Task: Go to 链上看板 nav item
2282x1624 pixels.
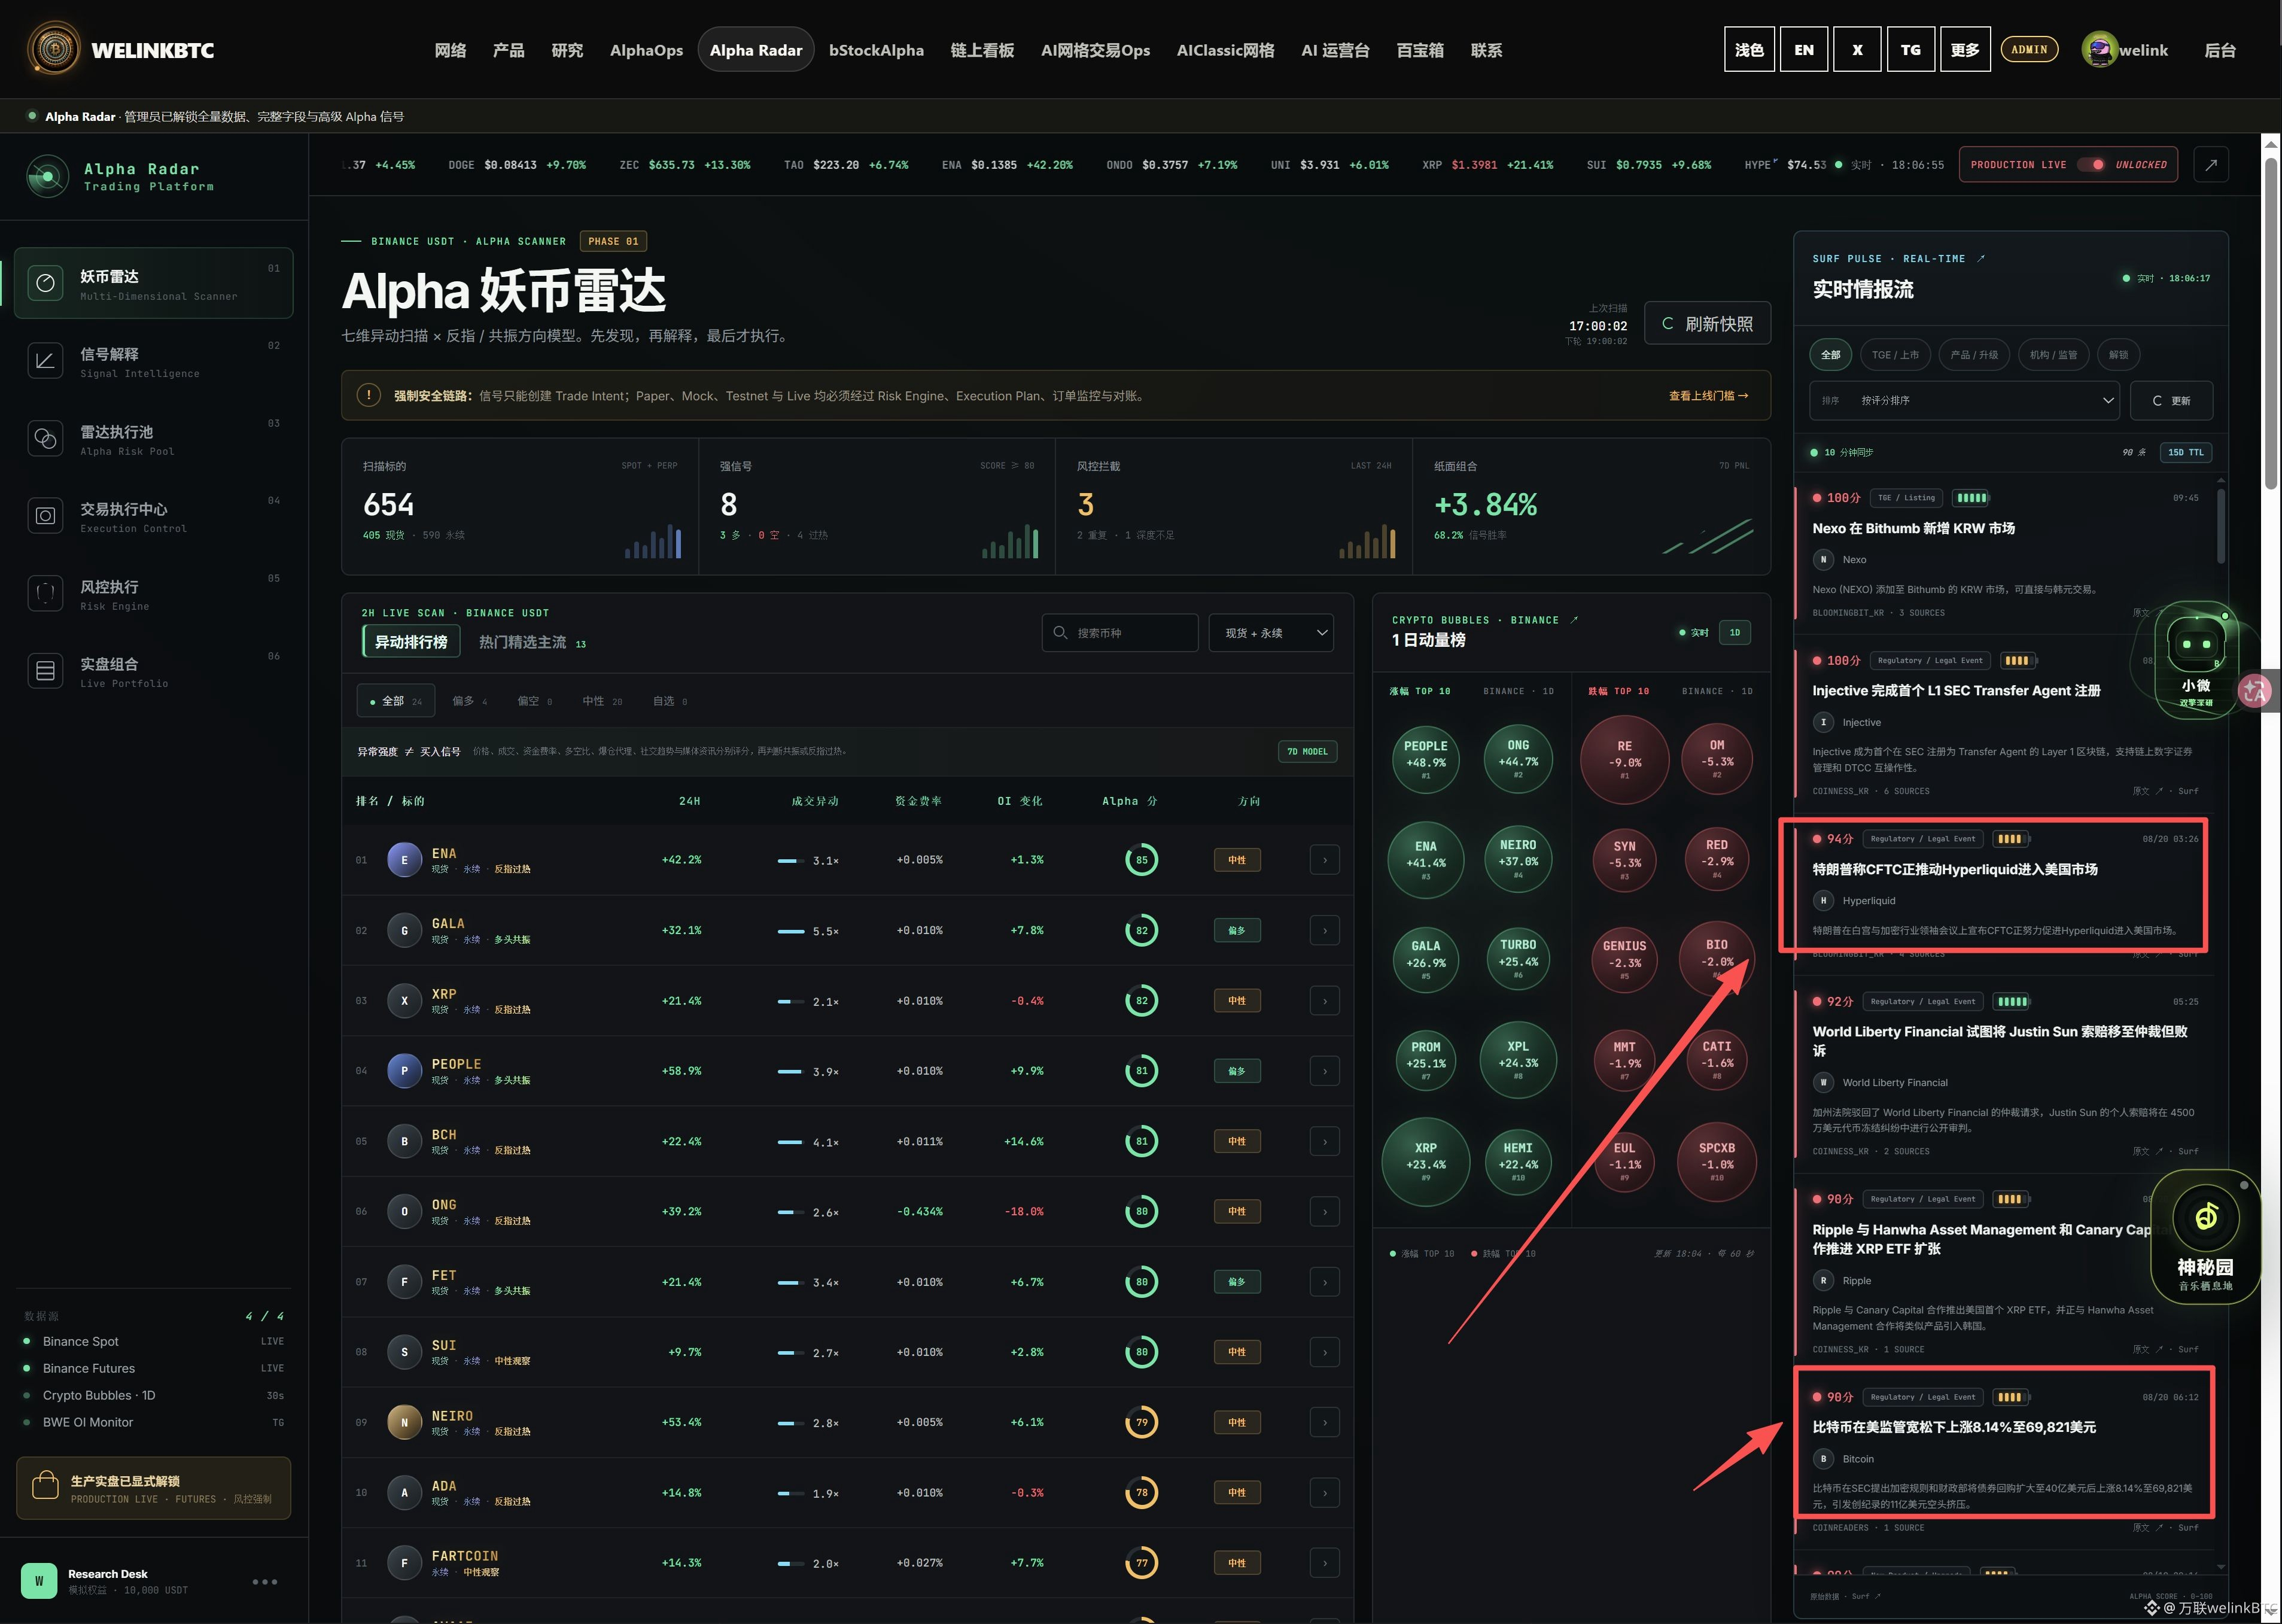Action: pos(982,50)
